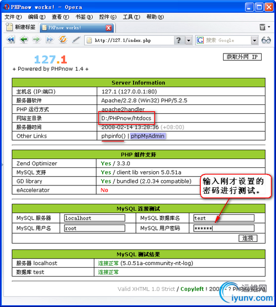Viewport: 276px width, 307px height.
Task: Click the Server Information table header
Action: pyautogui.click(x=139, y=83)
